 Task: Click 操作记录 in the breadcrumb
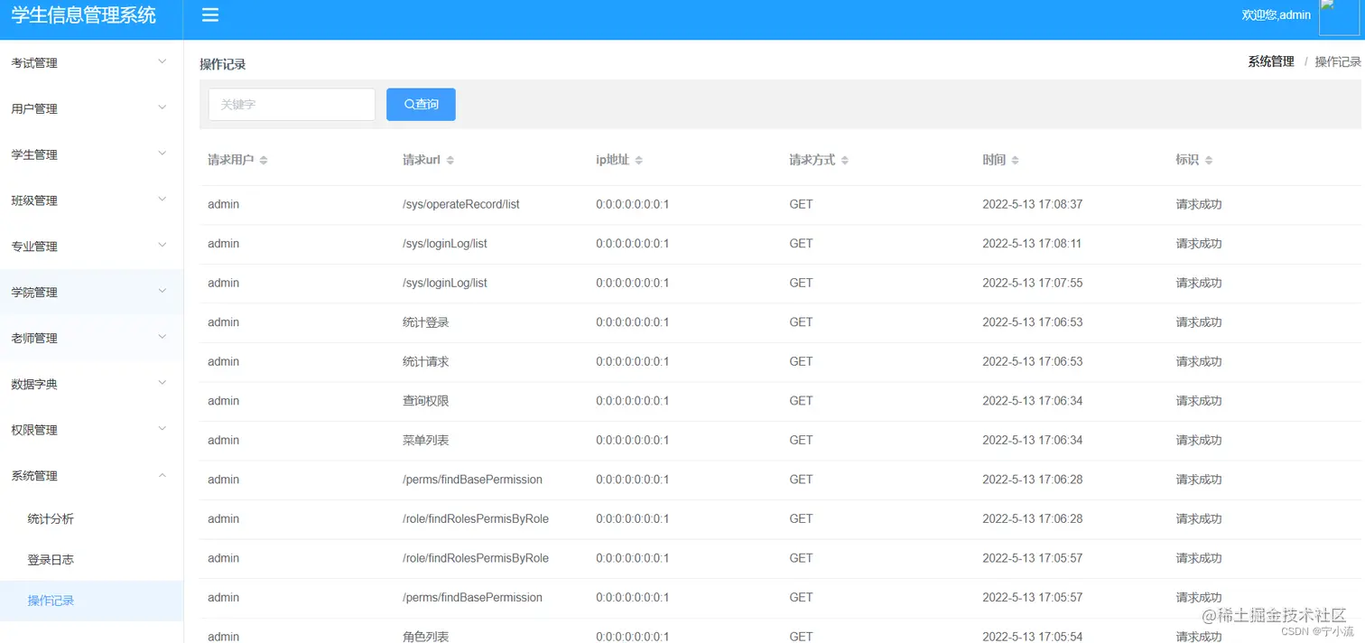coord(1338,61)
